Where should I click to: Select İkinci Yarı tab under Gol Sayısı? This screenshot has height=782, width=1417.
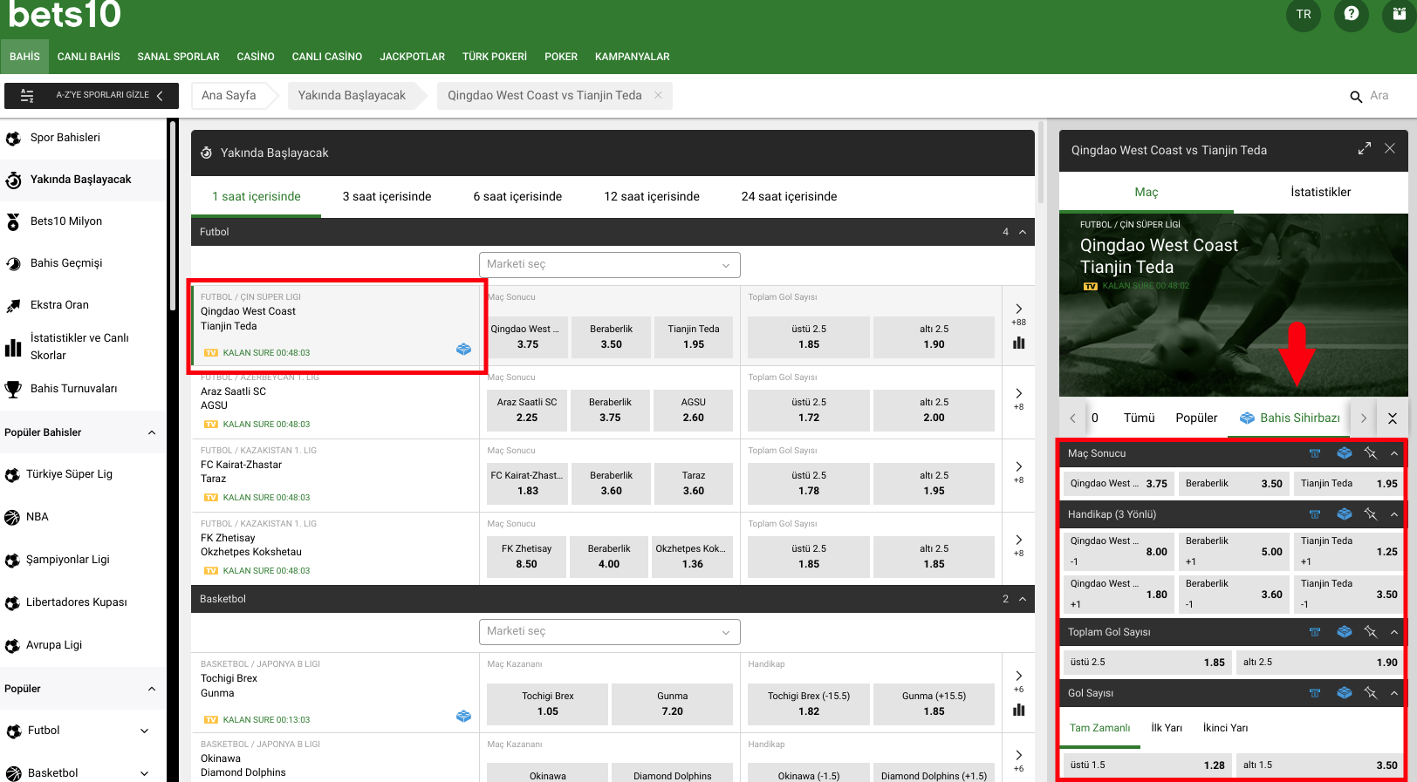[1225, 729]
